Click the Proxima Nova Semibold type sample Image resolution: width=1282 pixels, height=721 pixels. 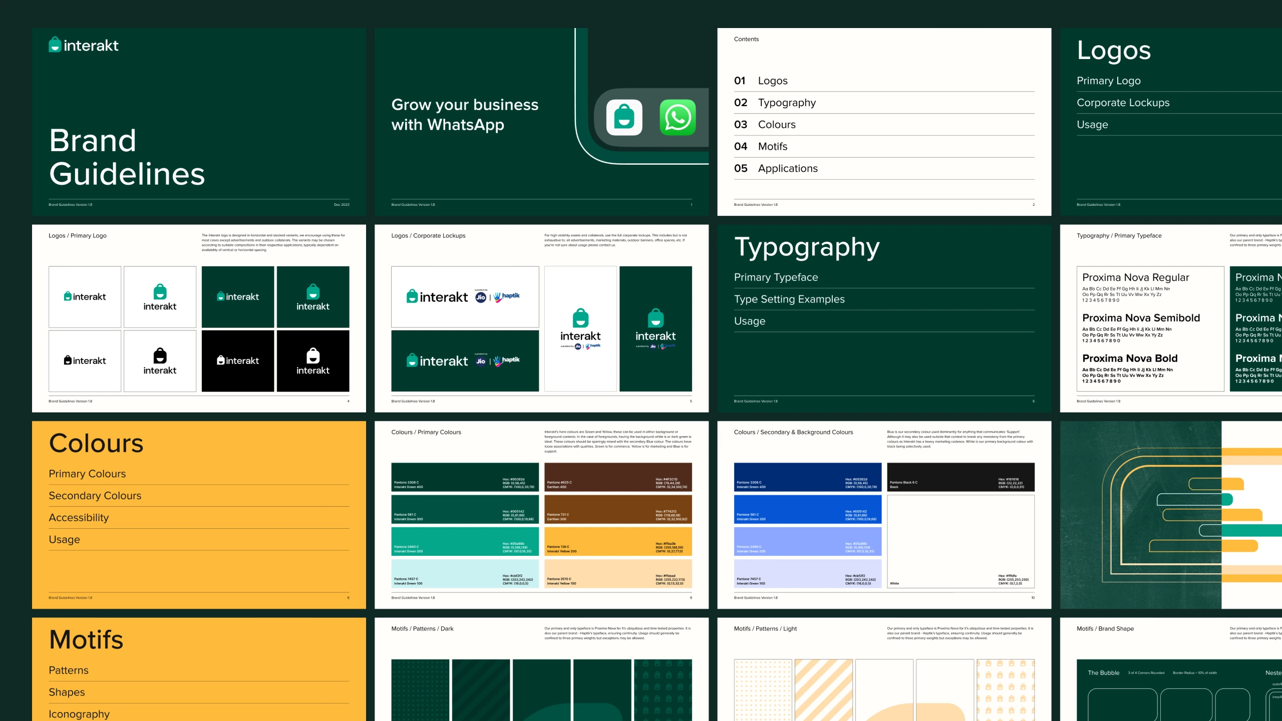[x=1141, y=318]
